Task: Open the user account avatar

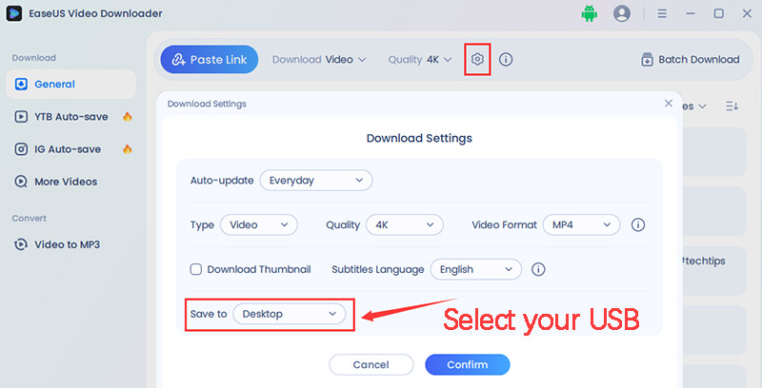Action: [x=622, y=13]
